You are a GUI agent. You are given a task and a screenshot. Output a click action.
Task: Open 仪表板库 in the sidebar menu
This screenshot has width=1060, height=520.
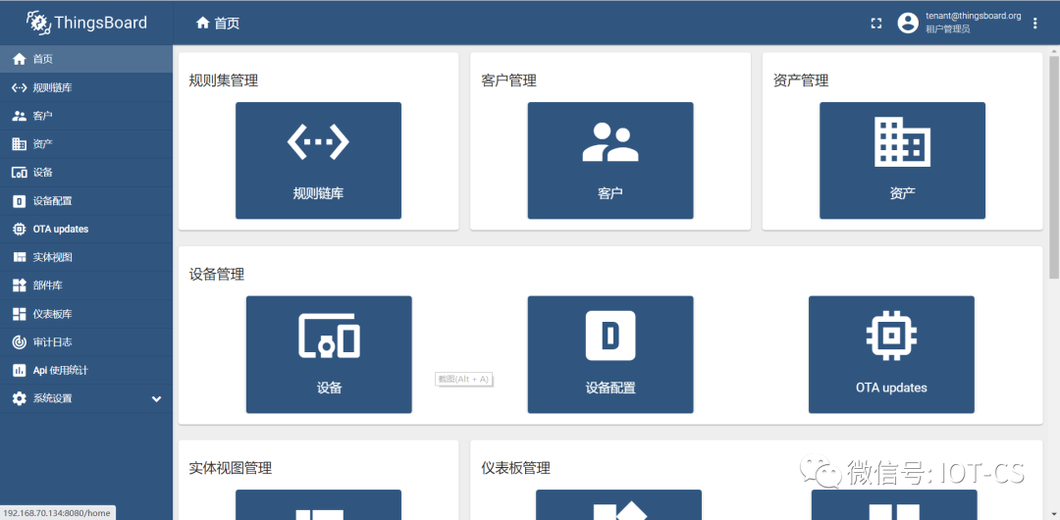[86, 314]
